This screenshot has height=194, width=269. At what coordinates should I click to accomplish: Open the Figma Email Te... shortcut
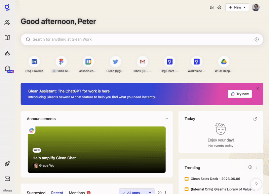[61, 64]
